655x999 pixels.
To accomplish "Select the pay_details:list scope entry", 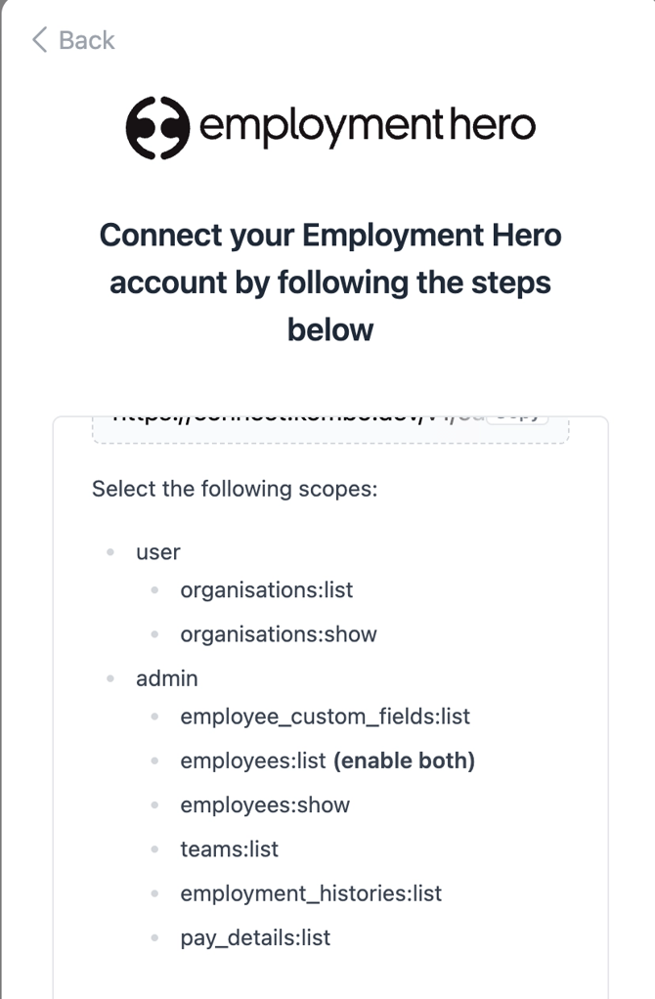I will click(255, 937).
